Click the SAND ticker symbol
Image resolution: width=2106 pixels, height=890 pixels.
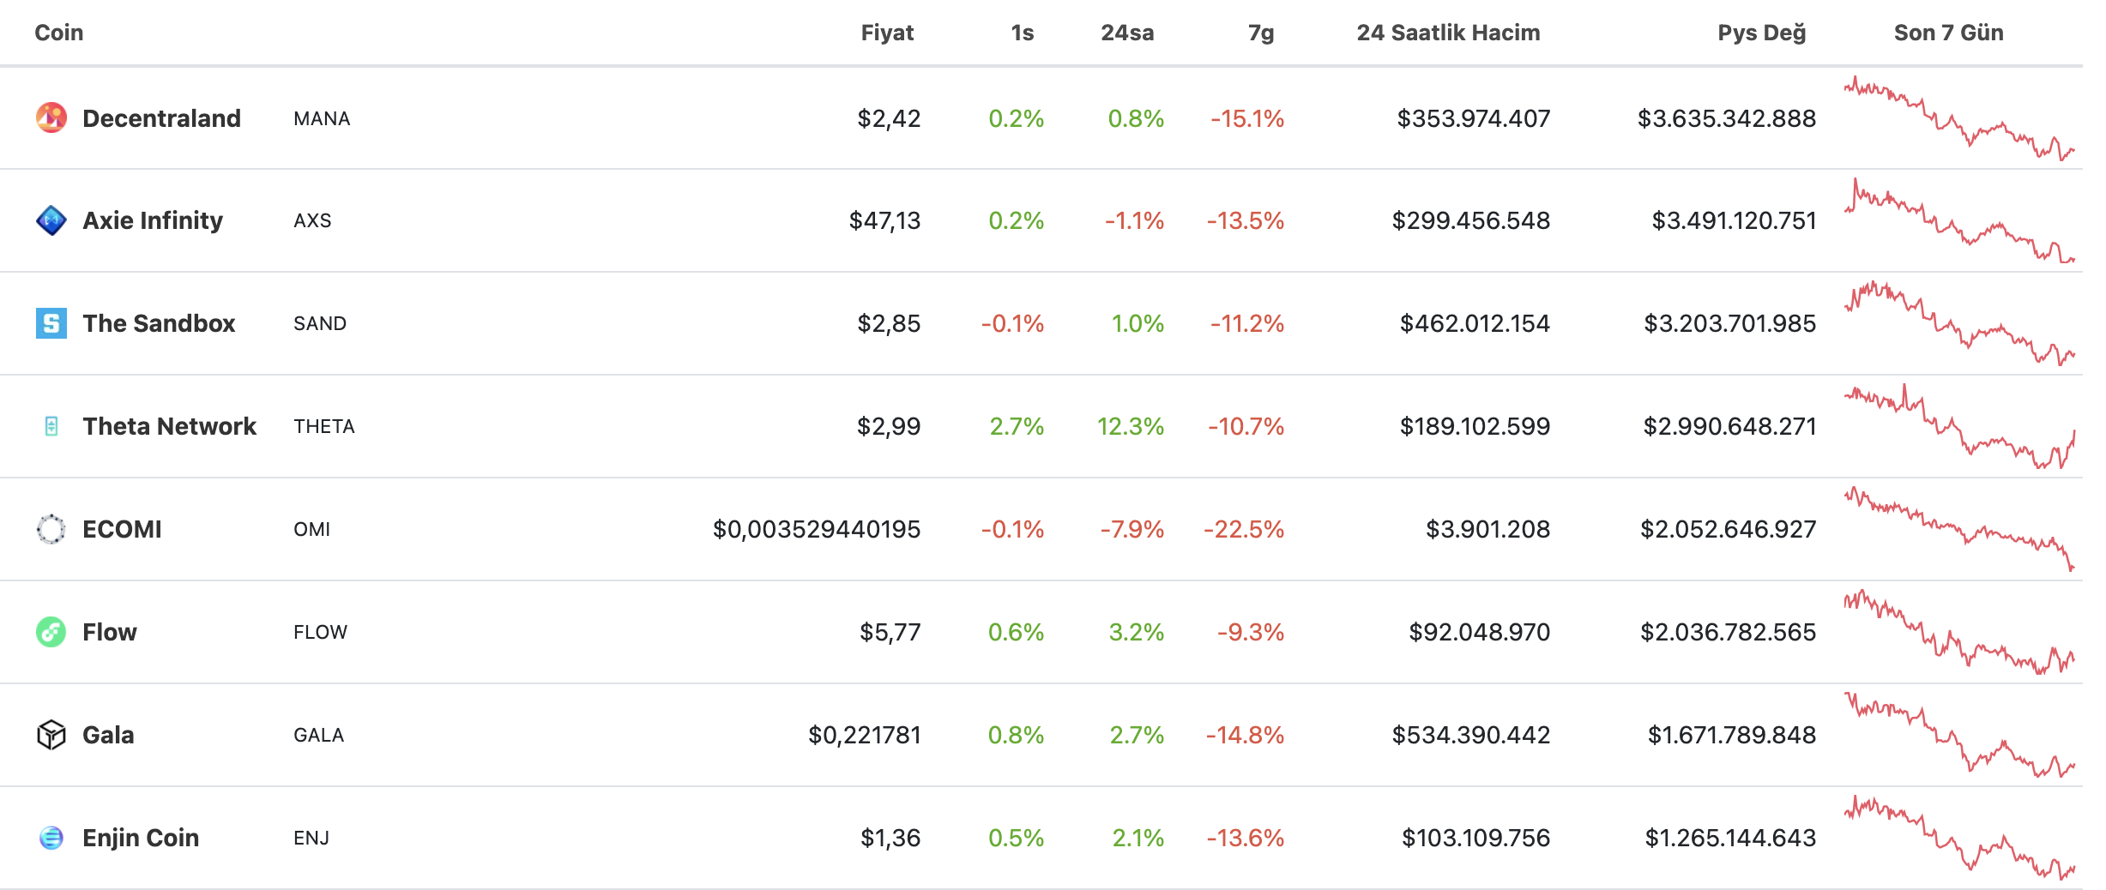(x=320, y=324)
